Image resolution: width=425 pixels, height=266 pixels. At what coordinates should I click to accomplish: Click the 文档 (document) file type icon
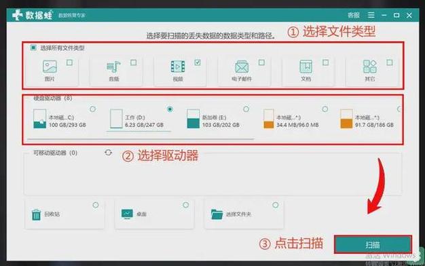(306, 66)
